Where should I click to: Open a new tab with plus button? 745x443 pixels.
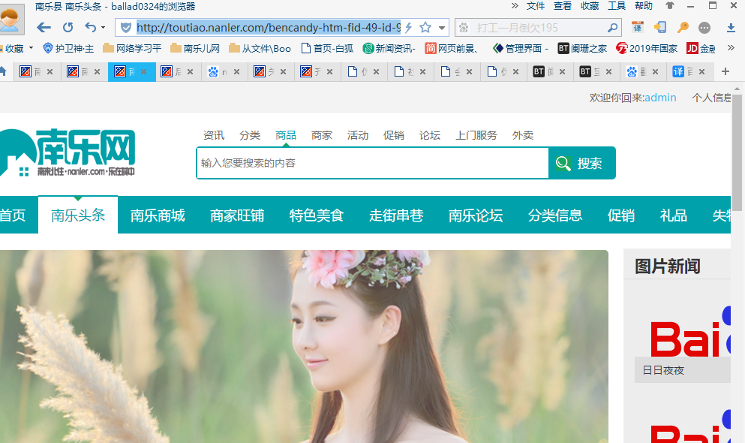[725, 72]
